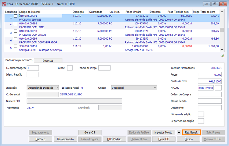Screen dimensions: 229x146
Task: Open Impostos Movto
Action: [163, 133]
